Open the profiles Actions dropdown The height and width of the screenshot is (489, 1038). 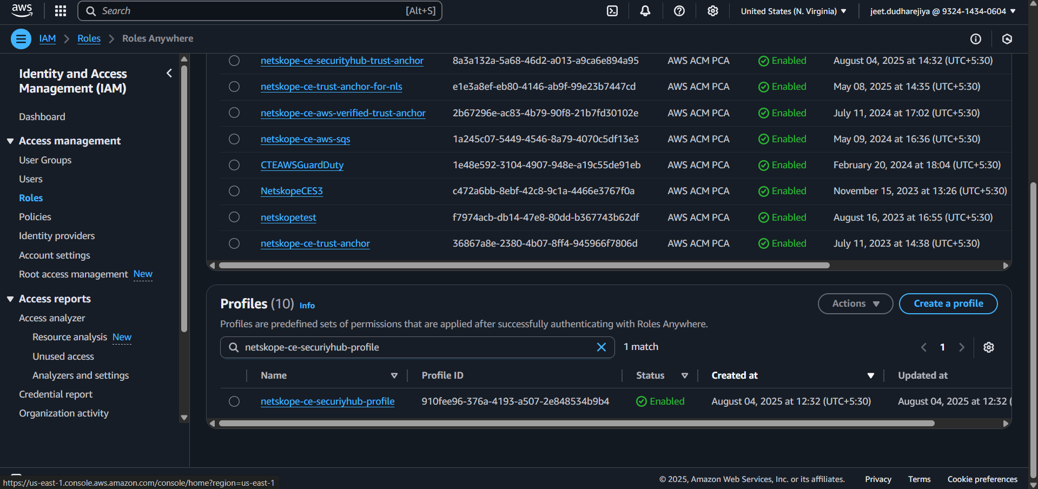click(x=855, y=303)
